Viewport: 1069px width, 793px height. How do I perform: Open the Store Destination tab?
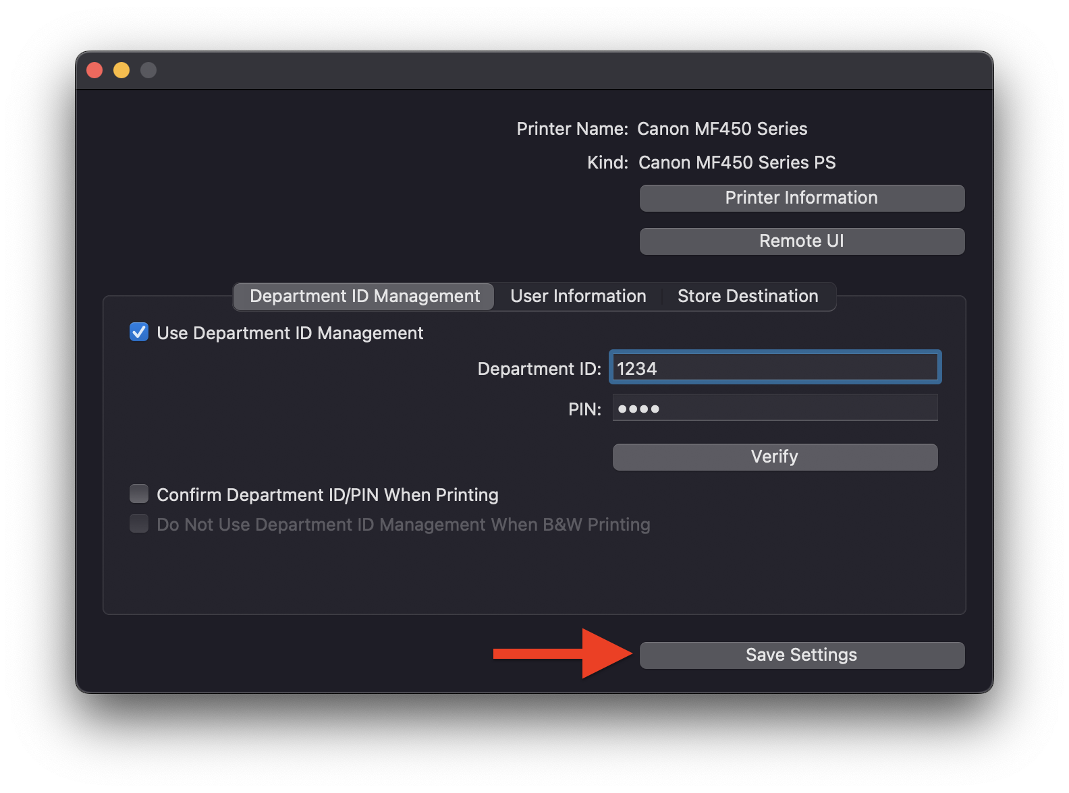click(747, 297)
